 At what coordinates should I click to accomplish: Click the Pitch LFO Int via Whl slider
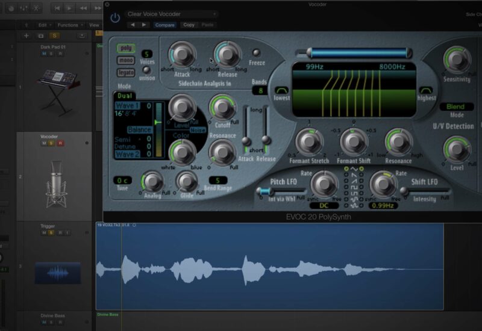point(281,191)
